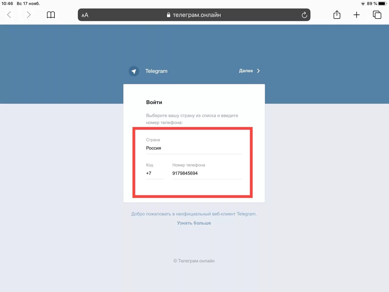Open the bookmarks book icon
Screen dimensions: 389x292
click(x=51, y=15)
